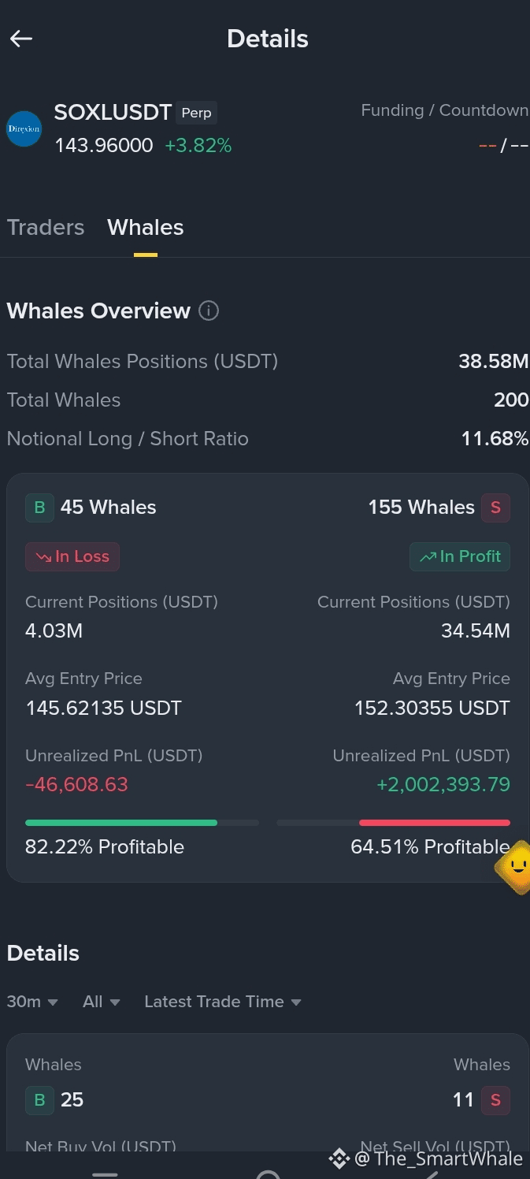Tap the red S sell badge beside 155 Whales
Image resolution: width=530 pixels, height=1179 pixels.
coord(495,507)
